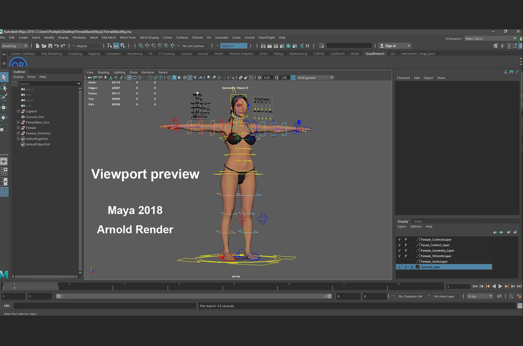Activate the Select tool arrow in toolbox
Image resolution: width=523 pixels, height=346 pixels.
coord(4,77)
